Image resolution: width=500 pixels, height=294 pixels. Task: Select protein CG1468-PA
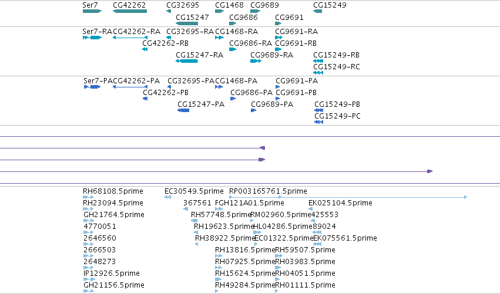pos(219,87)
